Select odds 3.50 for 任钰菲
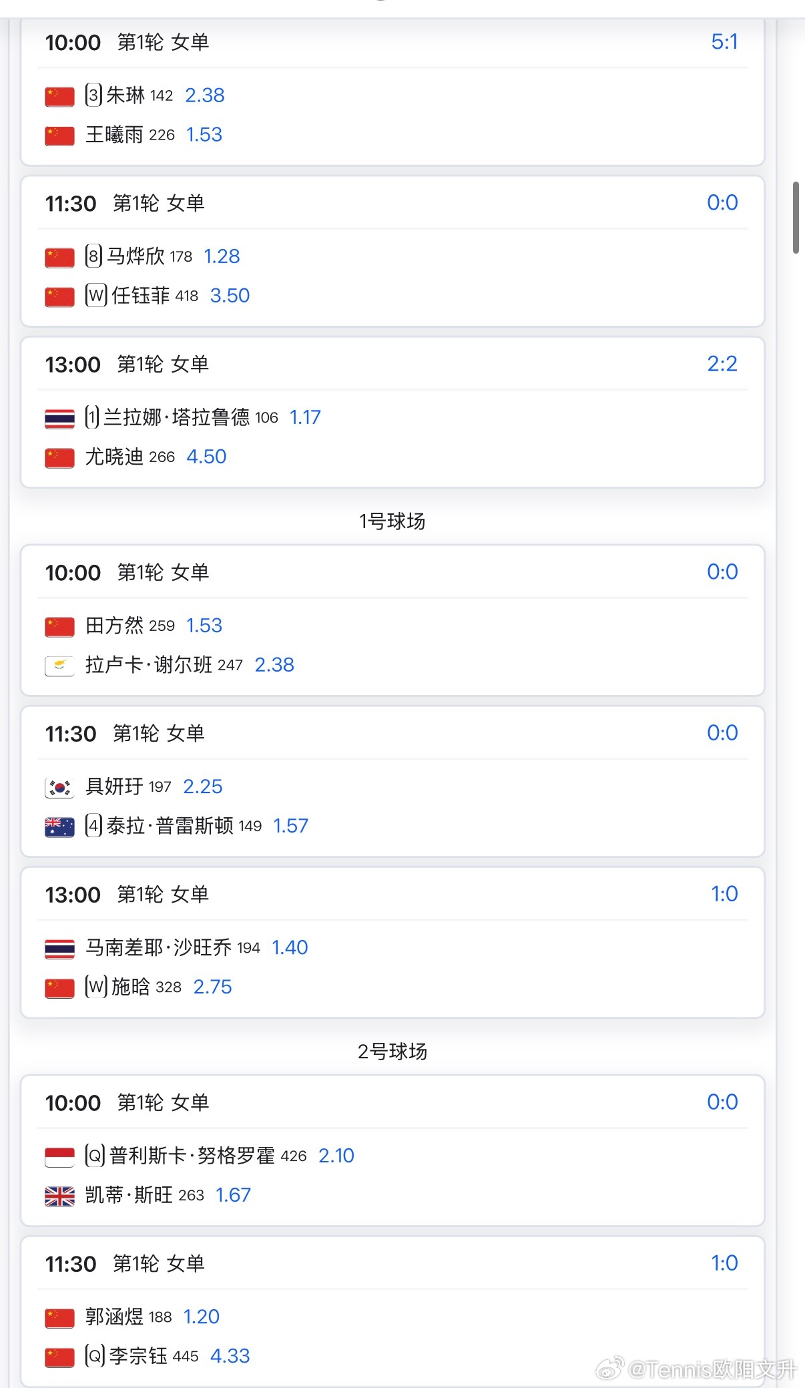Screen dimensions: 805x1388 [230, 296]
